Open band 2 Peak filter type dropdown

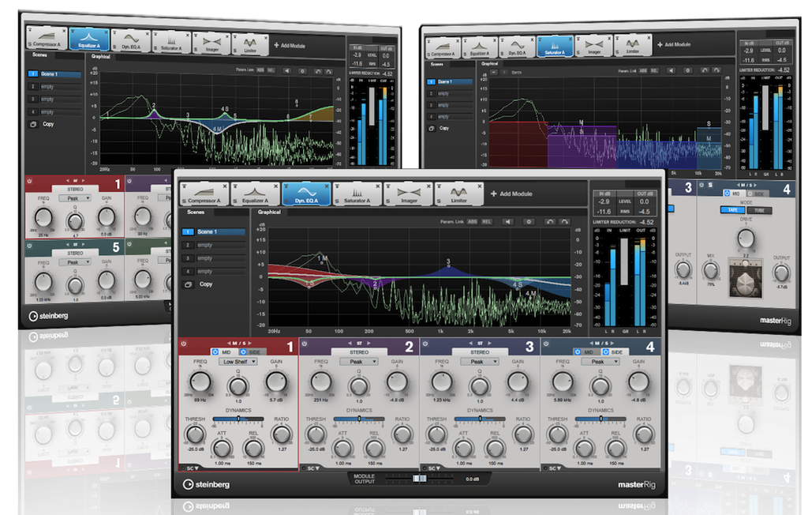pos(359,362)
